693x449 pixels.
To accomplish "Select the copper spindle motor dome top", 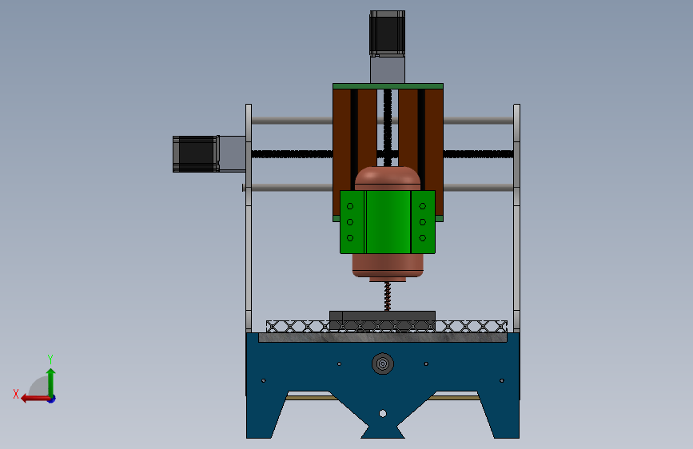I will click(388, 178).
